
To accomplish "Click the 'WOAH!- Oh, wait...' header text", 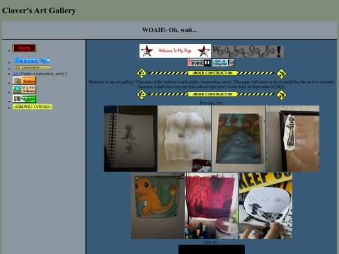I will [x=169, y=30].
